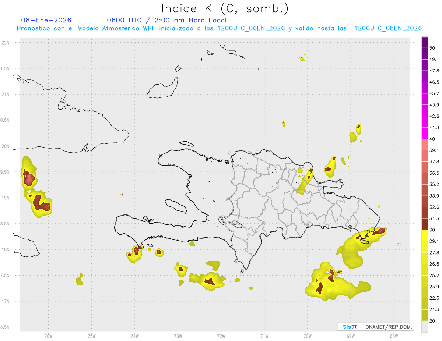Click the small Mona Island outline near 68W
Screen dimensions: 442x341
398,245
